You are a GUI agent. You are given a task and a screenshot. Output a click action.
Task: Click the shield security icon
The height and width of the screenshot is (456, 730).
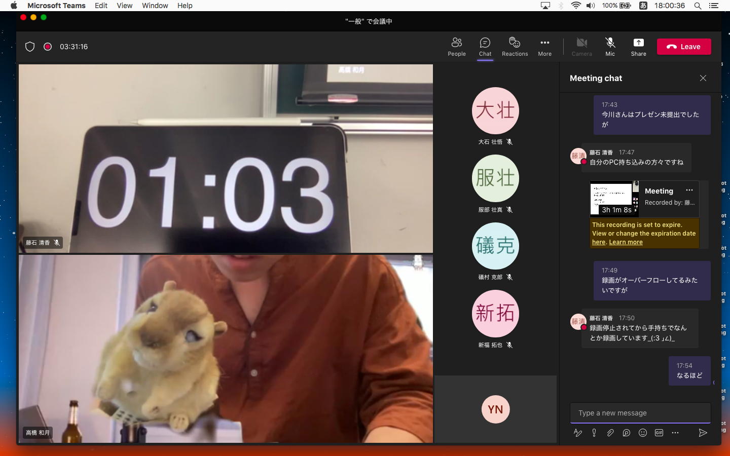30,47
